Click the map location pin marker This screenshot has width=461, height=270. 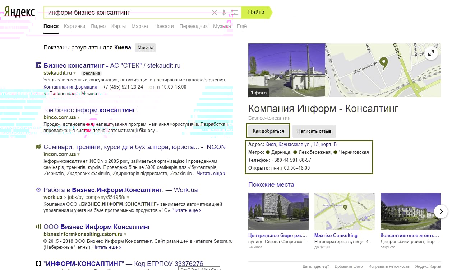pos(384,63)
